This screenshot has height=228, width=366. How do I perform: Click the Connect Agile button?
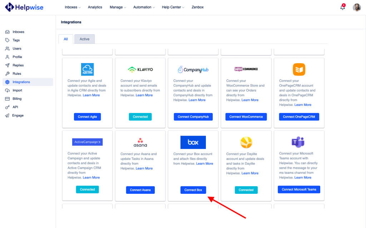tap(87, 117)
